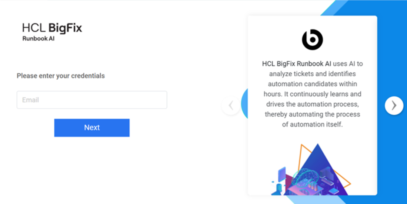Image resolution: width=407 pixels, height=204 pixels.
Task: Click the Runbook AI subtitle under the logo
Action: [38, 38]
